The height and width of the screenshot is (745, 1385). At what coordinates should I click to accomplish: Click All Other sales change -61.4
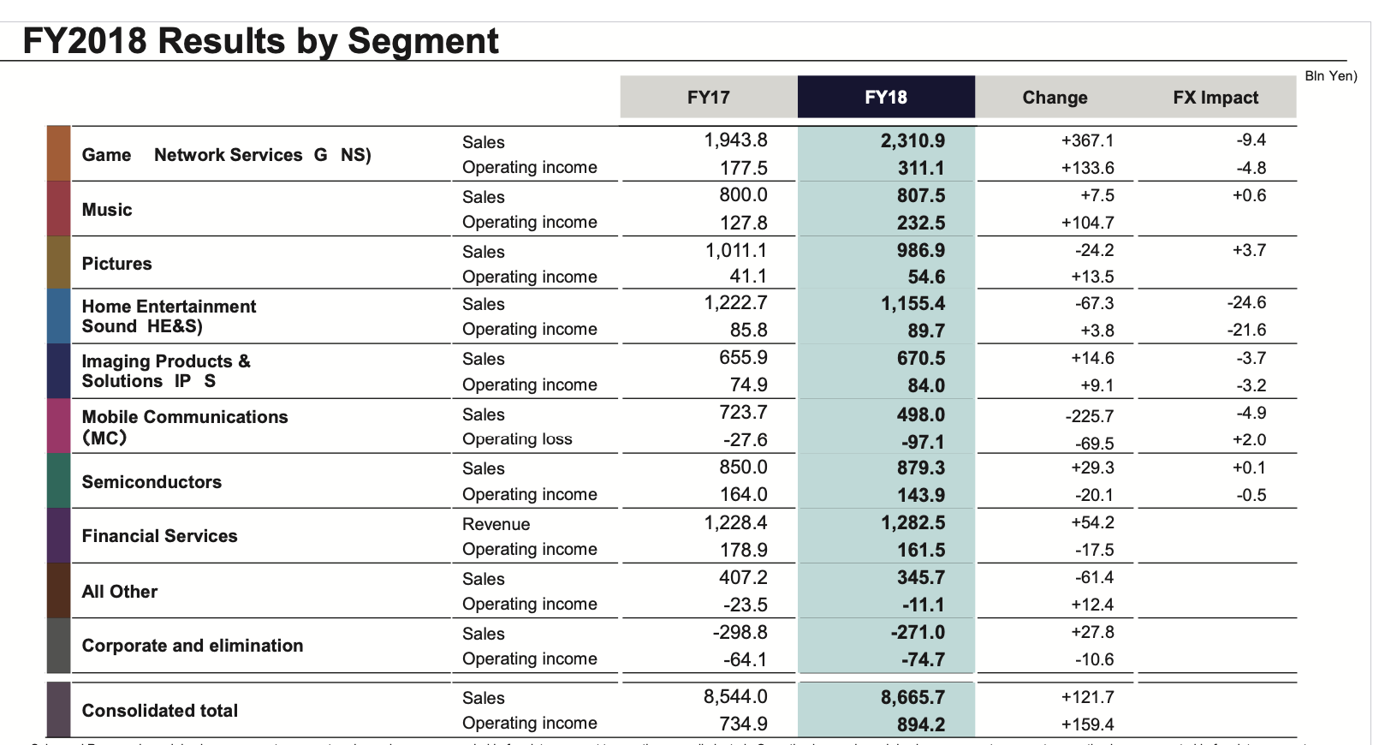(x=1095, y=577)
